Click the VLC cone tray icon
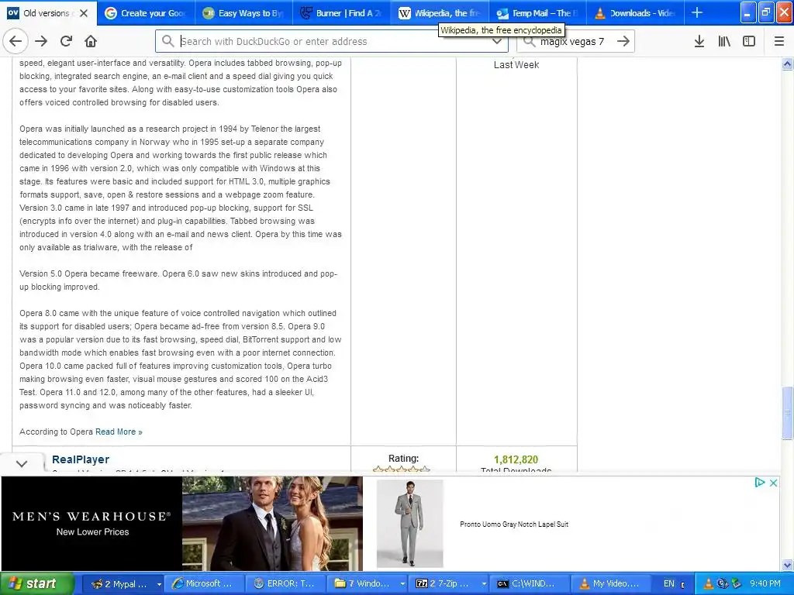The width and height of the screenshot is (794, 595). coord(708,583)
